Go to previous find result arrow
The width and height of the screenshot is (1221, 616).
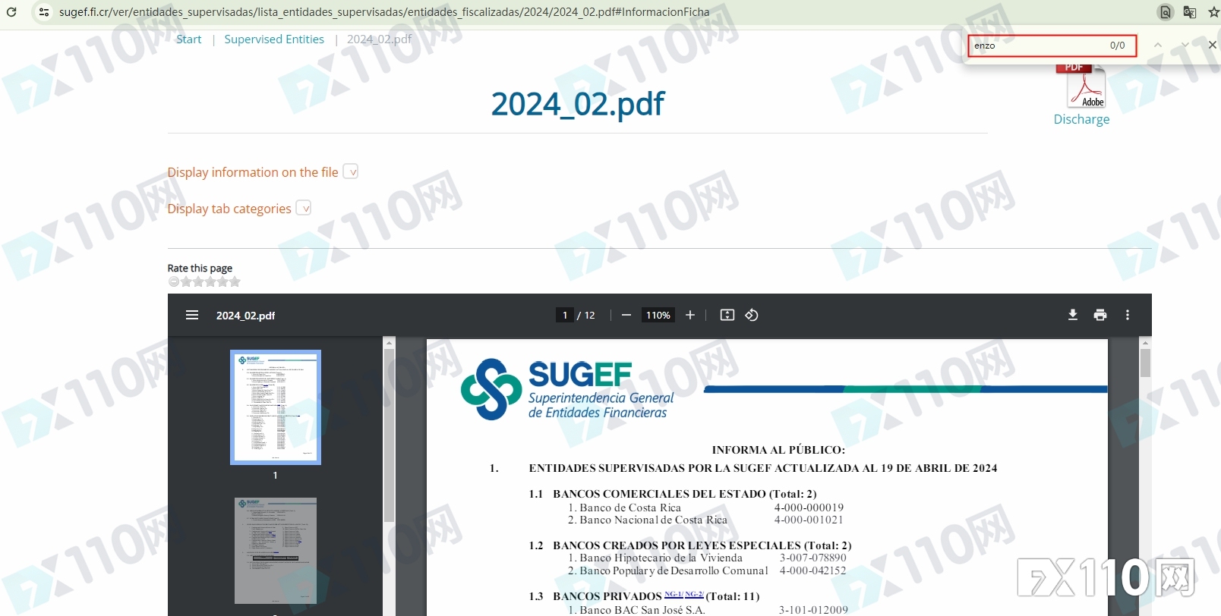point(1158,46)
